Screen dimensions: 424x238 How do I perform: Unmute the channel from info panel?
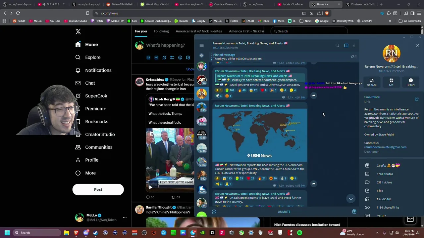(372, 82)
